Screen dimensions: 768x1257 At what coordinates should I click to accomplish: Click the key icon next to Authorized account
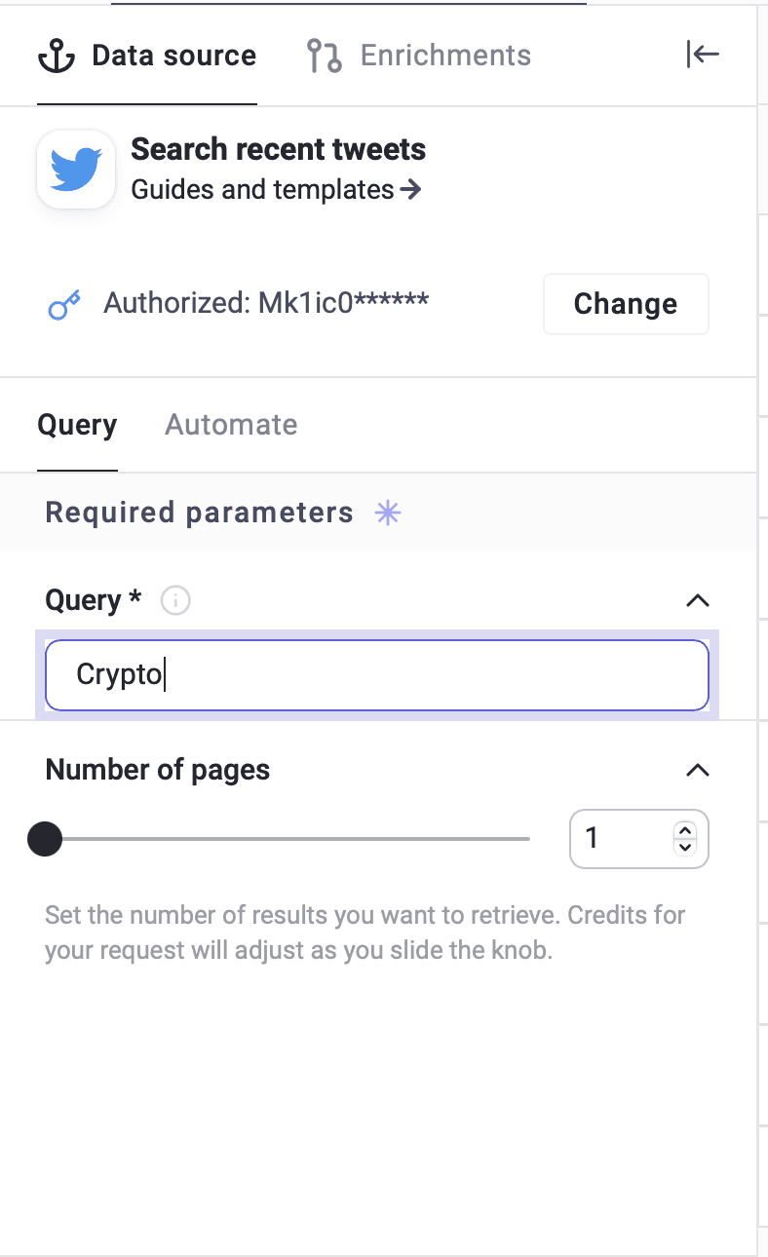(62, 303)
